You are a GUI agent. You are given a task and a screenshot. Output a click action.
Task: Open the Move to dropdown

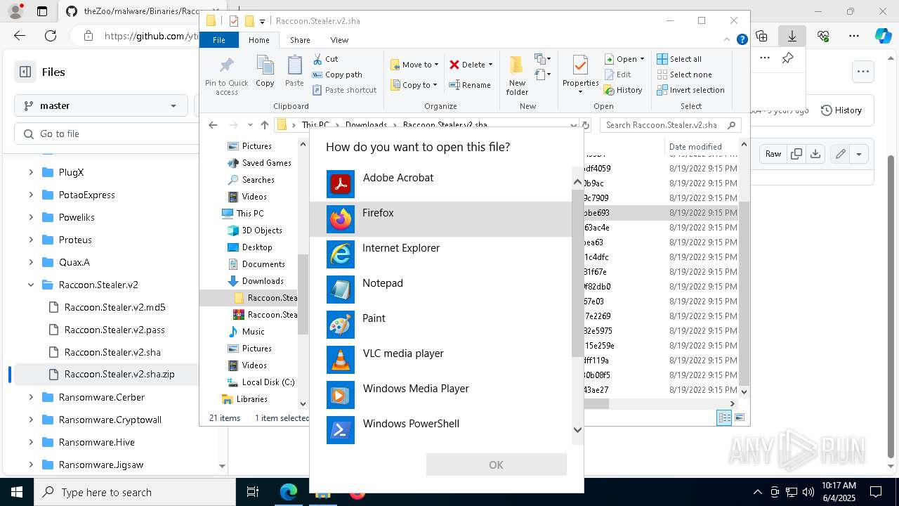coord(414,65)
